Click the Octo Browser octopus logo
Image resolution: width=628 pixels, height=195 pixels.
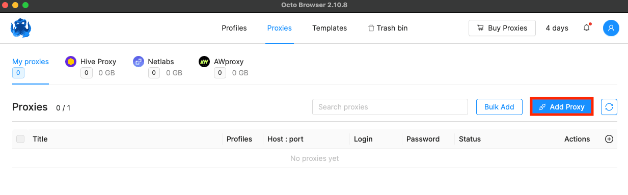click(x=21, y=28)
